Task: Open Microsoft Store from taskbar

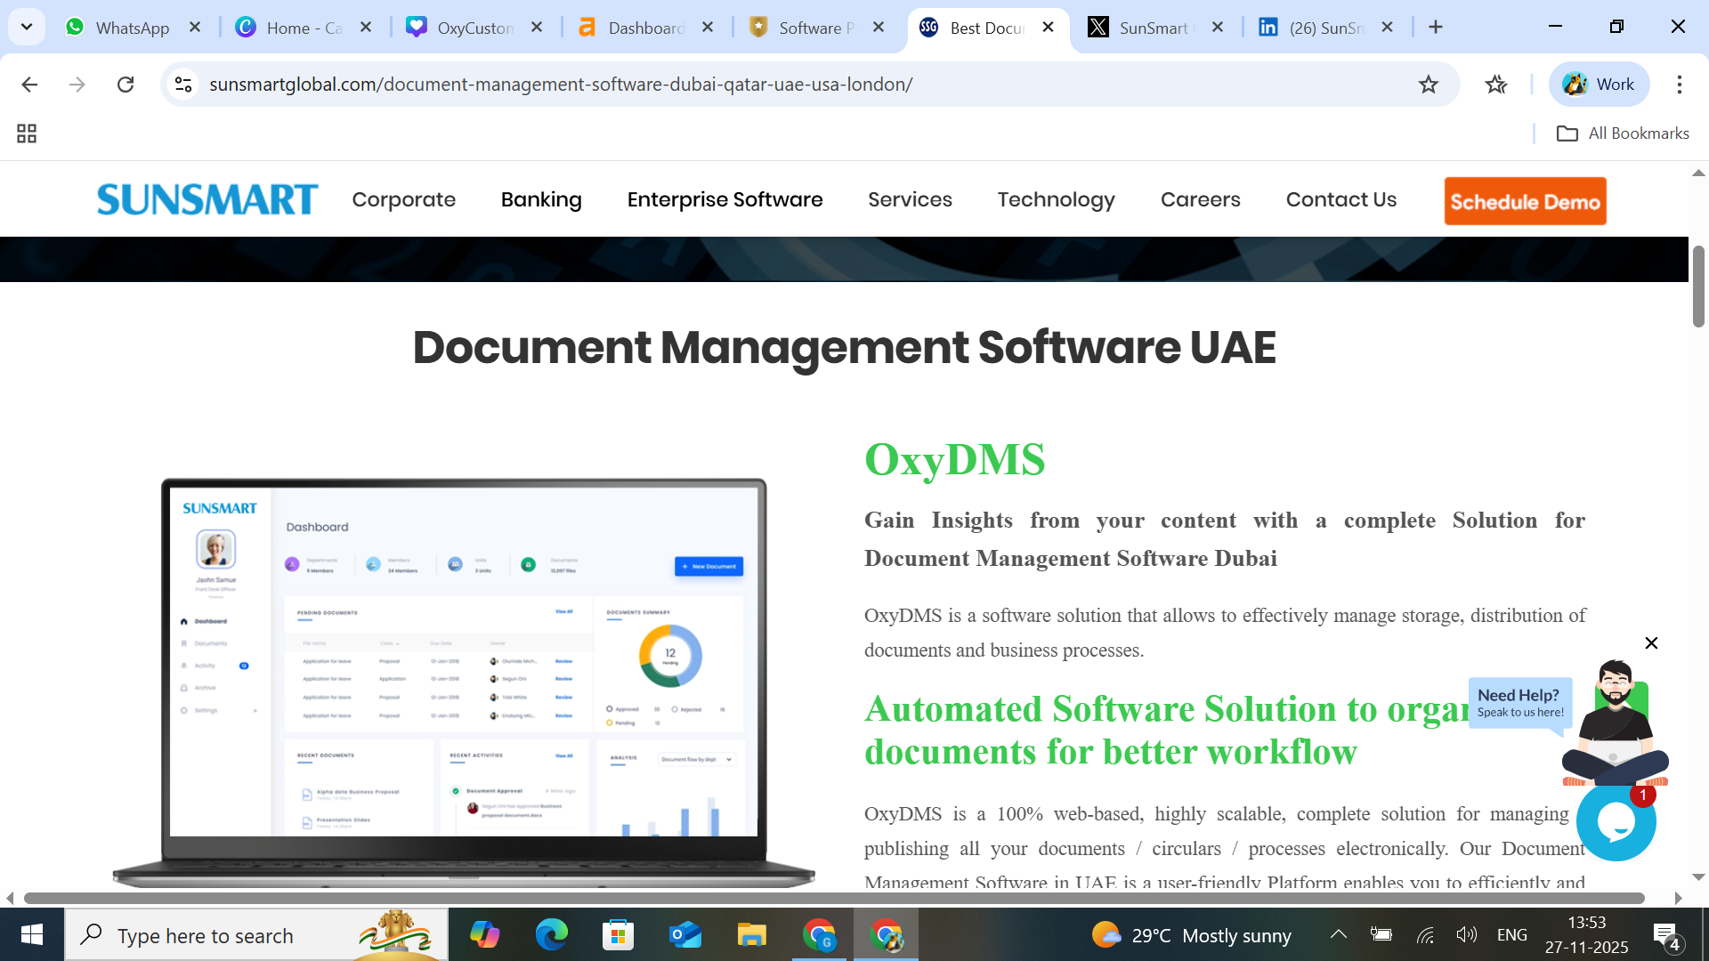Action: pos(619,935)
